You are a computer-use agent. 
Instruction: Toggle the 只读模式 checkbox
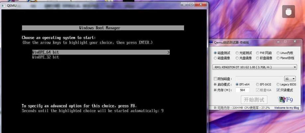pyautogui.click(x=278, y=90)
